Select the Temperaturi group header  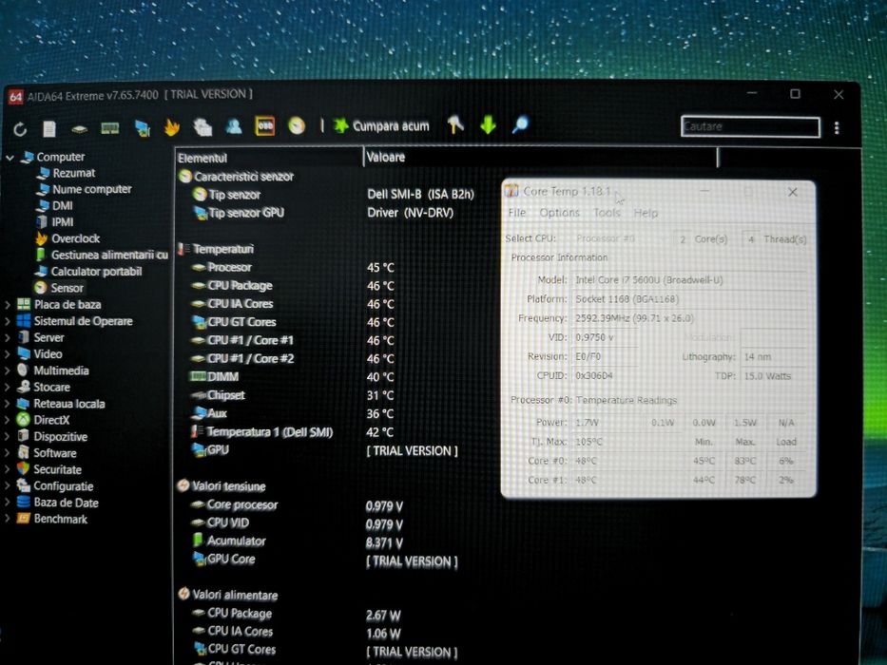(x=216, y=249)
